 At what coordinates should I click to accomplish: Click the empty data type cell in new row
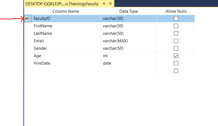coord(128,71)
